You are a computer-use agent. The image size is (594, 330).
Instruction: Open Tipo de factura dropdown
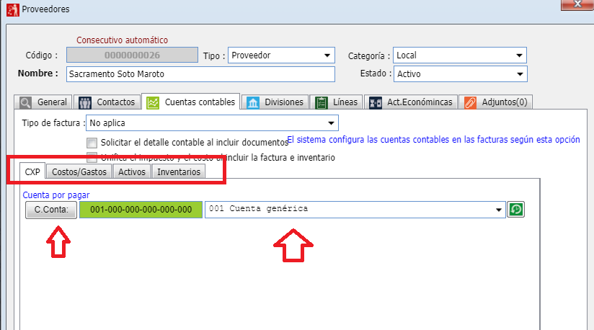point(212,123)
